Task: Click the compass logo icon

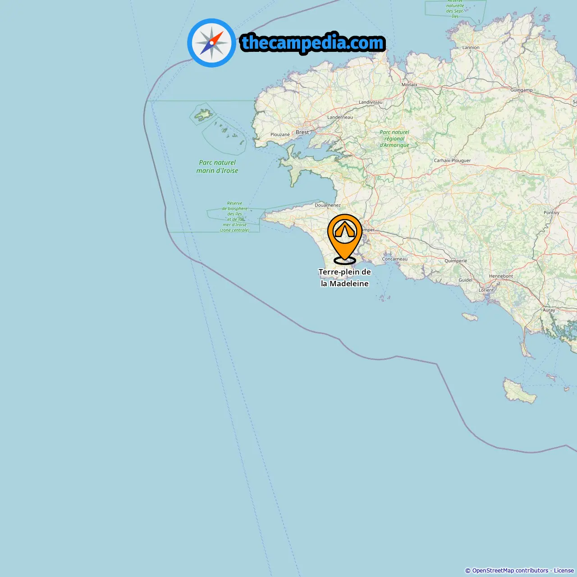Action: [211, 43]
